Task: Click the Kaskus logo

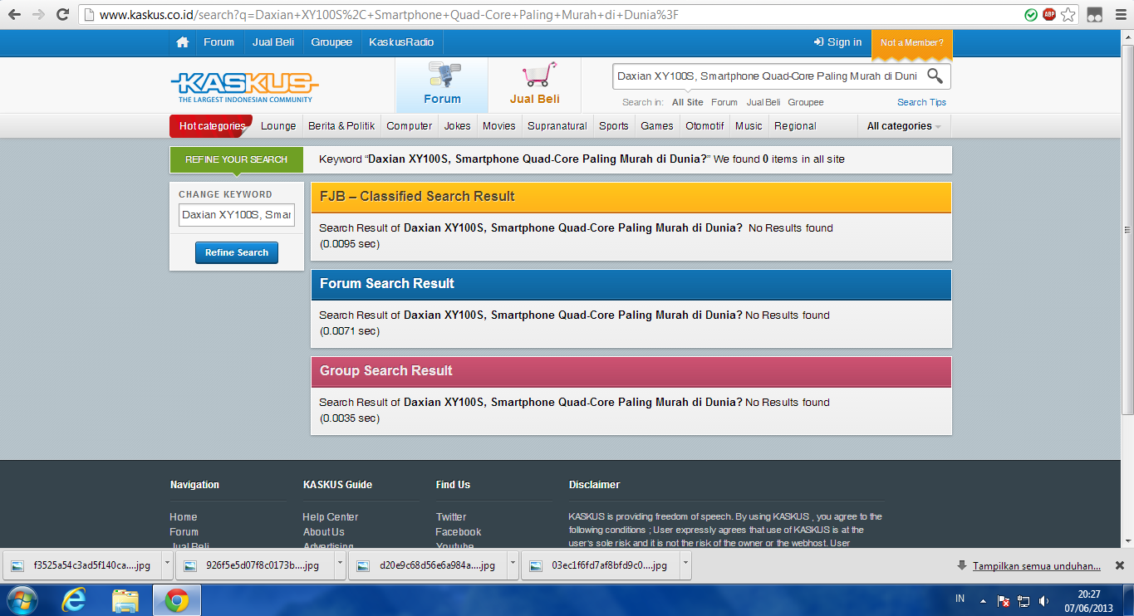Action: tap(244, 86)
